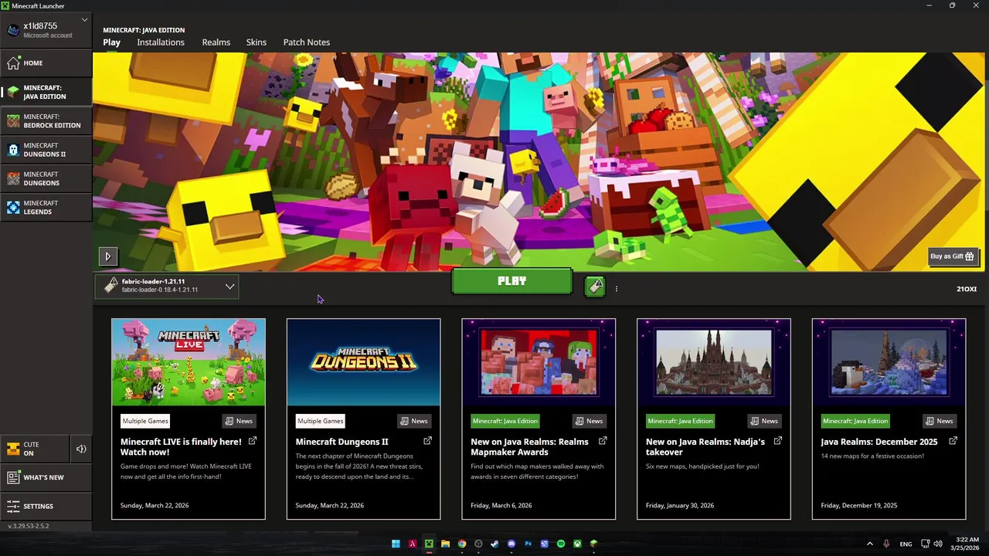Expand the fabric-loader installation selector
989x556 pixels.
pyautogui.click(x=167, y=286)
